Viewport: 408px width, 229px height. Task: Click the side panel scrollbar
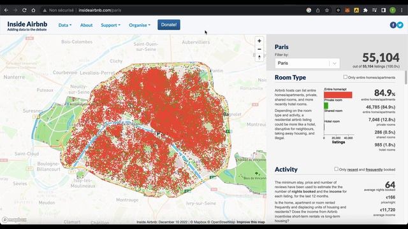point(406,77)
